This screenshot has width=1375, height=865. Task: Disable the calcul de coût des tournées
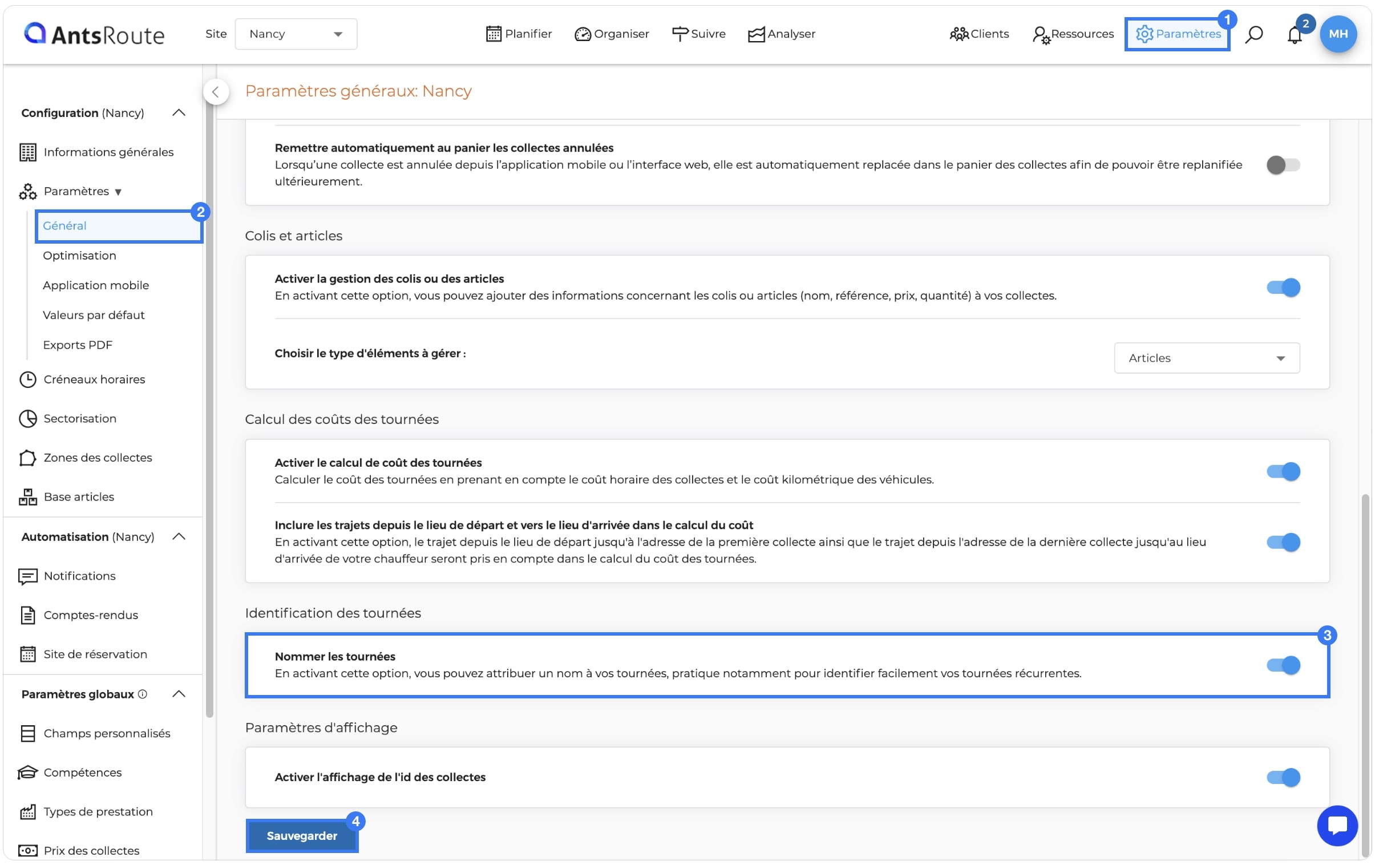[1283, 472]
